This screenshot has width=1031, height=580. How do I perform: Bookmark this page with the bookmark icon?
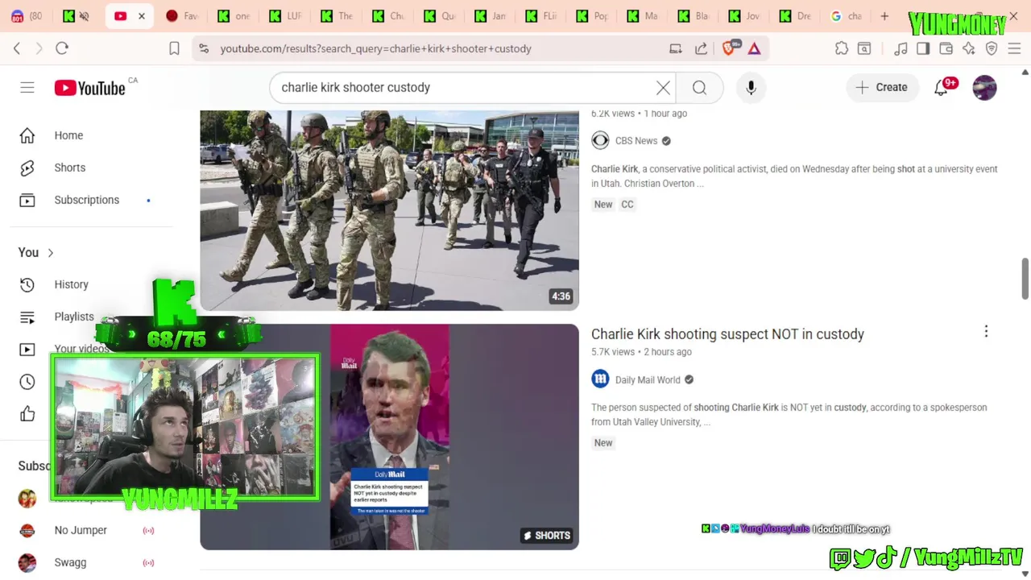[x=174, y=48]
